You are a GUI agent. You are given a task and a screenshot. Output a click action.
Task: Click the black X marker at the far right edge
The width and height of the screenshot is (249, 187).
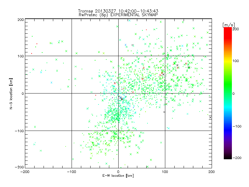pyautogui.click(x=210, y=117)
